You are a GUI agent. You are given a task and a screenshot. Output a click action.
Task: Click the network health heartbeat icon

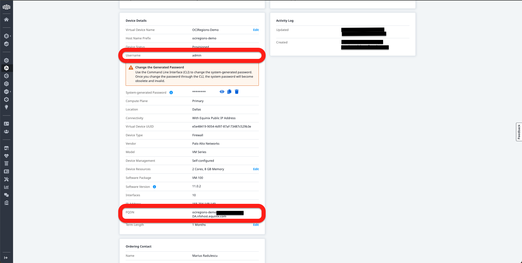coord(7,156)
